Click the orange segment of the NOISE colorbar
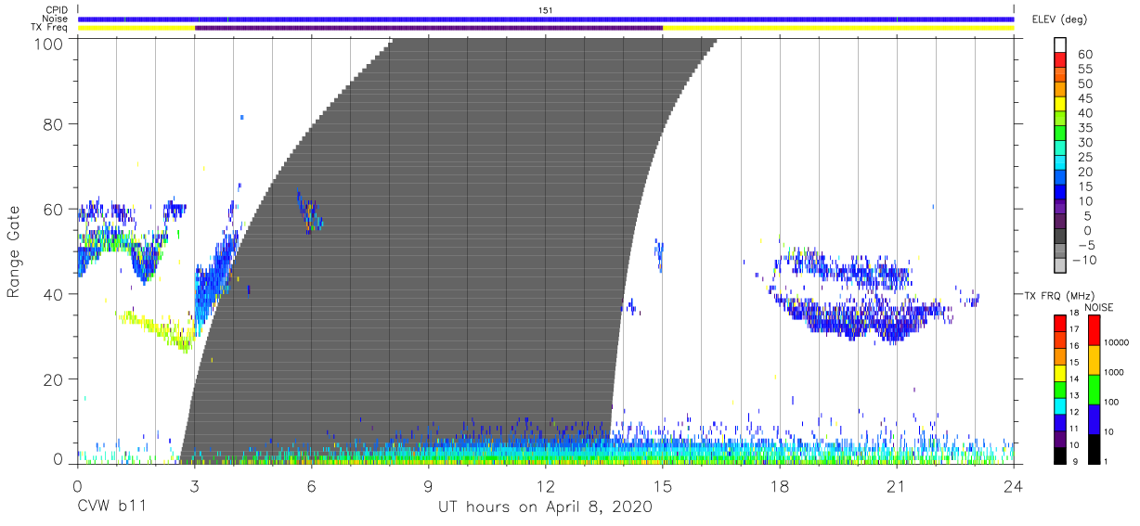The height and width of the screenshot is (526, 1140). (x=1094, y=359)
